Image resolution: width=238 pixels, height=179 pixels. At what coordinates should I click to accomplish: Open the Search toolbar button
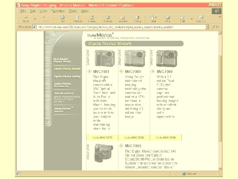pos(108,19)
